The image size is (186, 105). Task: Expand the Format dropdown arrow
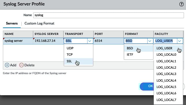click(150, 41)
